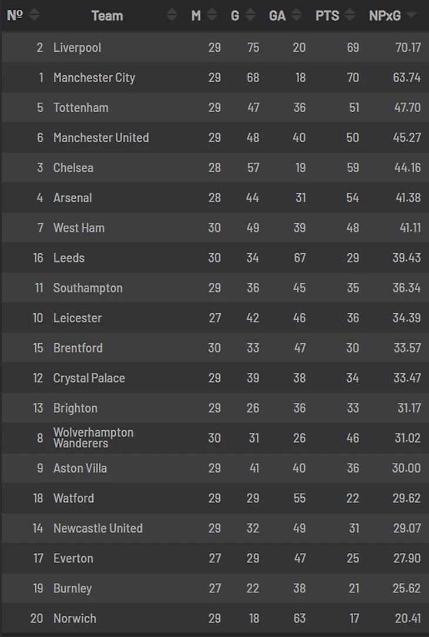This screenshot has width=429, height=637.
Task: Sort table by NPxG column arrow
Action: pyautogui.click(x=411, y=15)
